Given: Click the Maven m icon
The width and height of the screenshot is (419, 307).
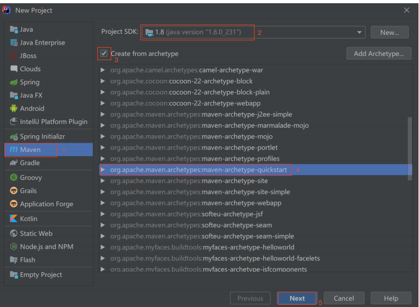Looking at the screenshot, I should coord(13,150).
